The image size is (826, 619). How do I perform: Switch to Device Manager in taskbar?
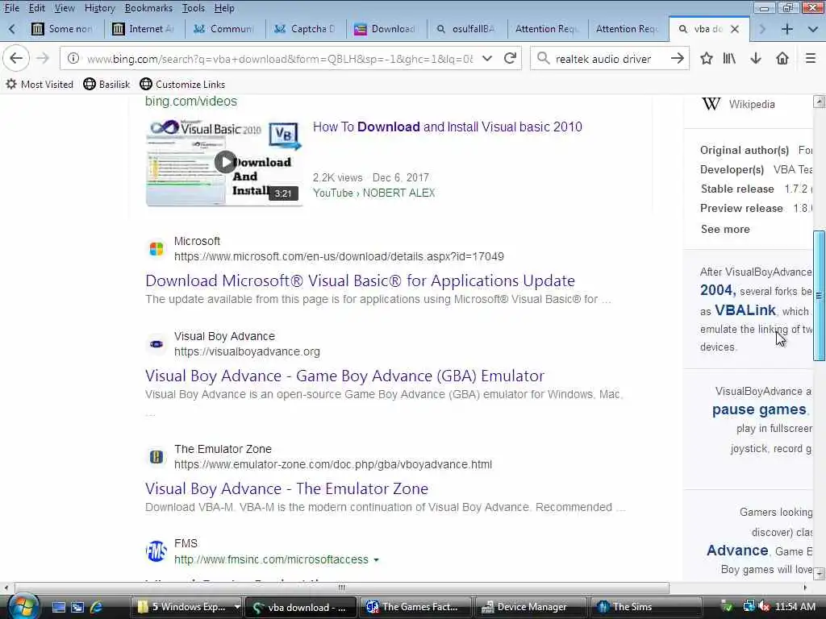point(531,607)
